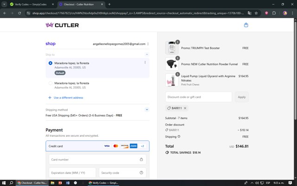Click the page vertical scrollbar

[295, 71]
